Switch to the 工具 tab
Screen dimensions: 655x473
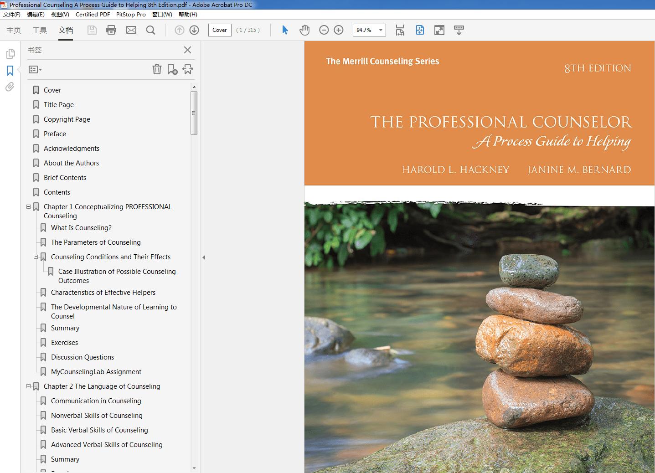point(40,30)
